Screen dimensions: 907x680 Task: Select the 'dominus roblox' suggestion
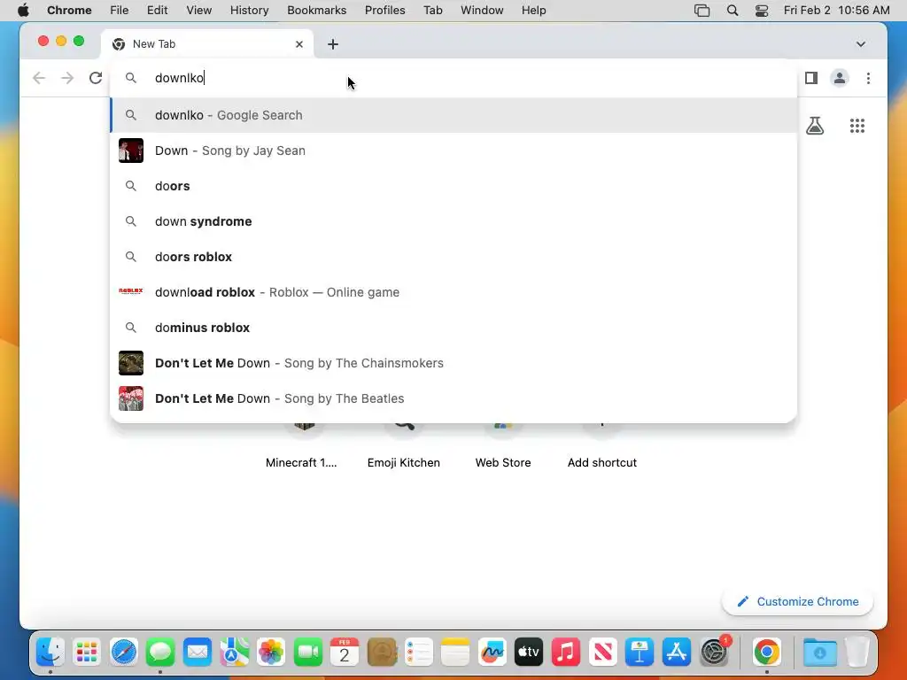click(x=454, y=328)
